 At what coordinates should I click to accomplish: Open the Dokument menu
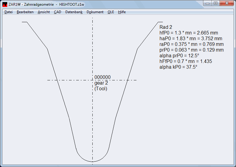95,12
